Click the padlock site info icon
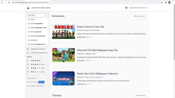Screen dimensions: 175x98 tap(13, 2)
